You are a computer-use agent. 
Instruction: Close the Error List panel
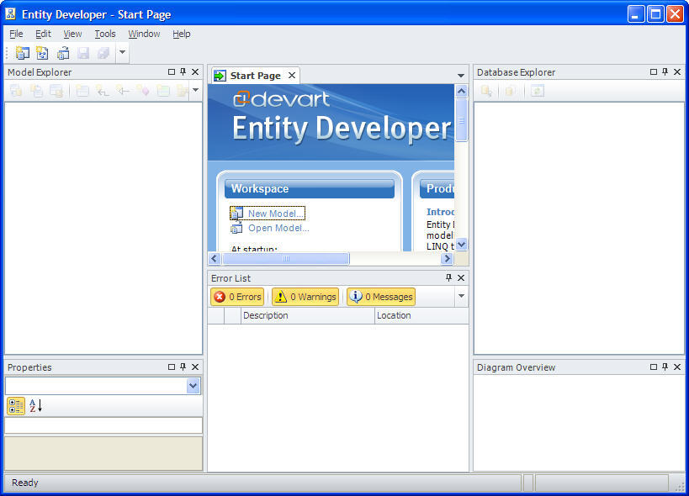coord(461,278)
